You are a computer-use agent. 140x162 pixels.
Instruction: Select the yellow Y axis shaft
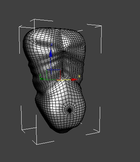pos(64,80)
